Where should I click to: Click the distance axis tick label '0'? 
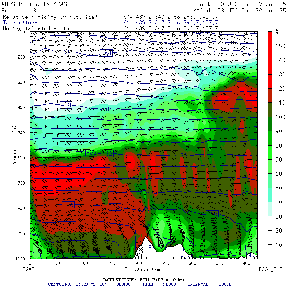(x=30, y=263)
